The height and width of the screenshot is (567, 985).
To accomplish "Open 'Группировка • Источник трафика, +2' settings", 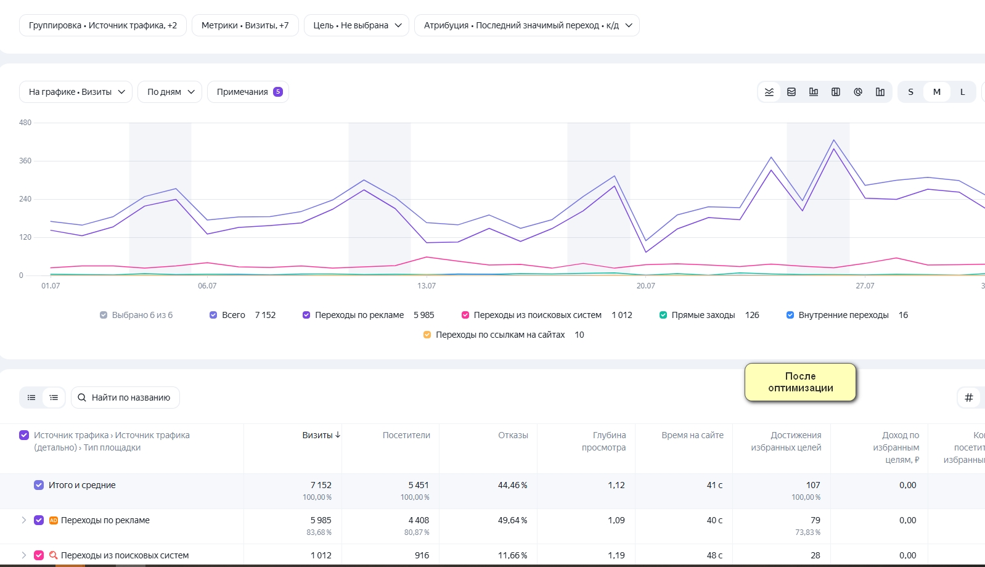I will pos(103,25).
